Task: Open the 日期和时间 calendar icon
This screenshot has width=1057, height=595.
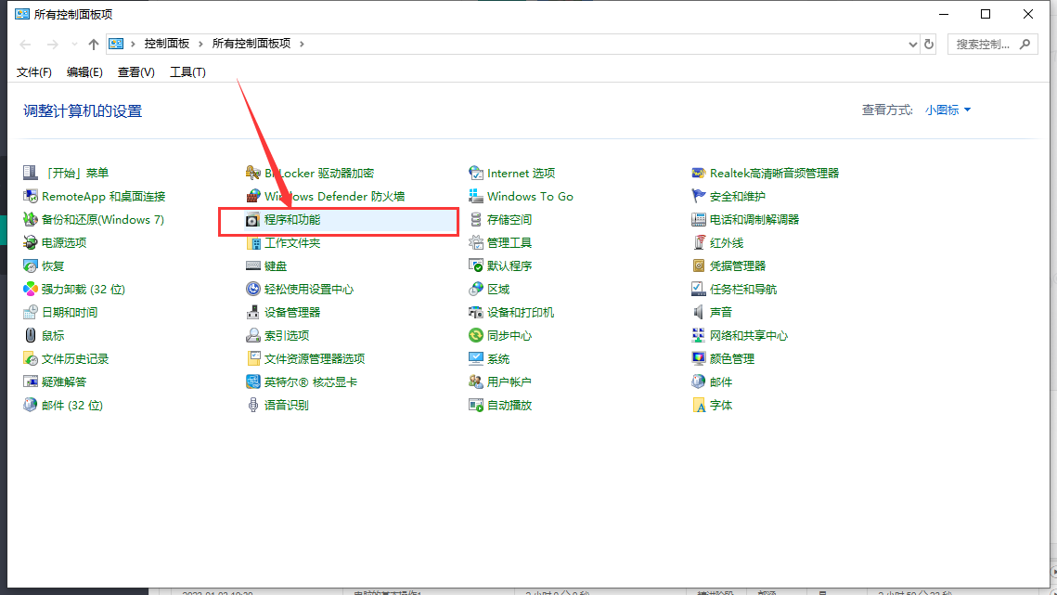Action: coord(31,312)
